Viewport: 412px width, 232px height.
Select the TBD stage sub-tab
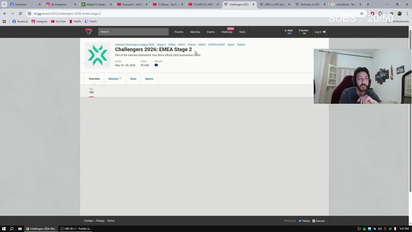pyautogui.click(x=91, y=91)
